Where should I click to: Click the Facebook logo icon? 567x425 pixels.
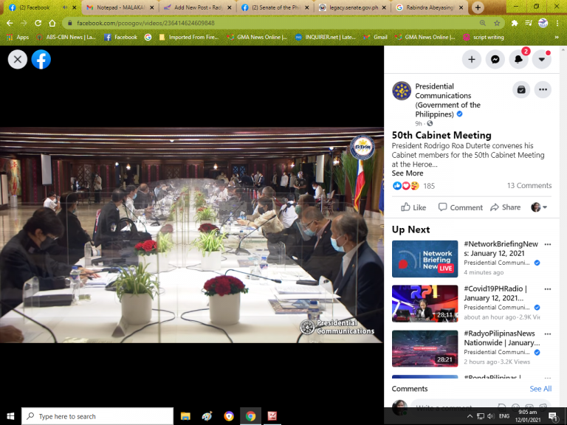click(41, 60)
